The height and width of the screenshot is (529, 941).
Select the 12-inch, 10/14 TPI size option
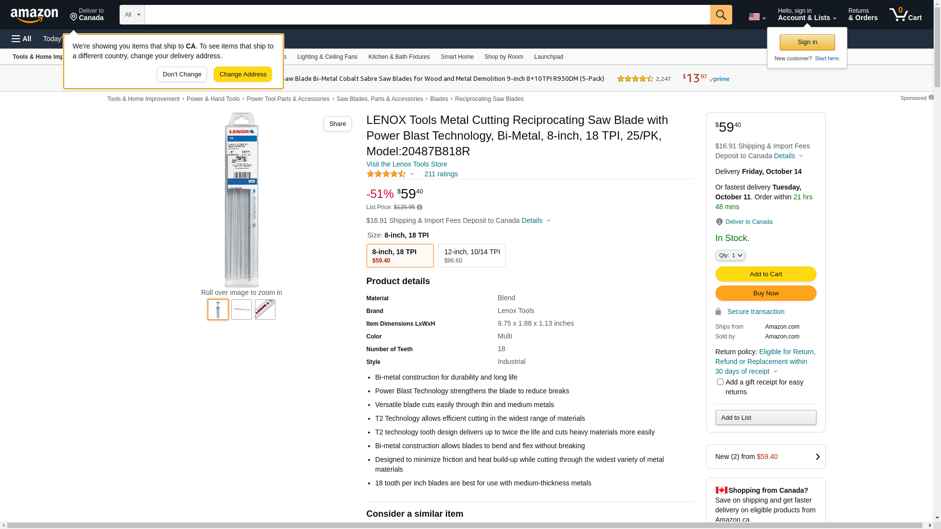[472, 256]
